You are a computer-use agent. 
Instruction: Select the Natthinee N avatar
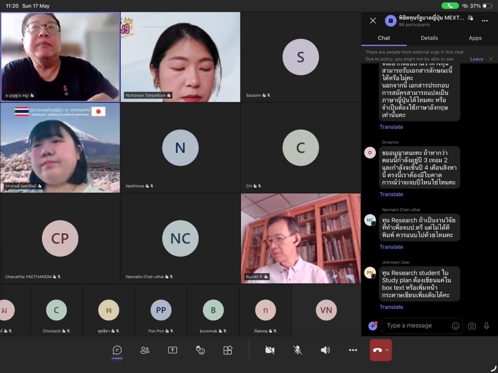click(x=180, y=148)
